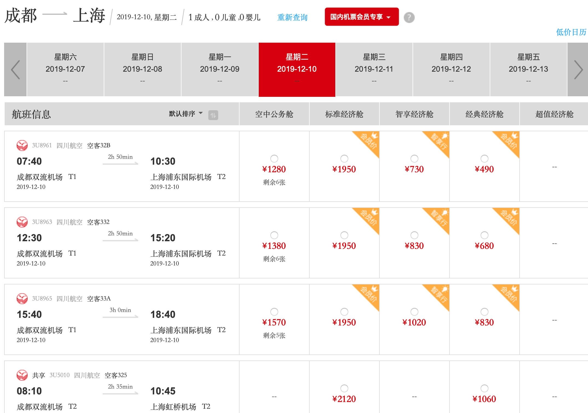588x413 pixels.
Task: Expand the 默认排序 sort dropdown
Action: (186, 114)
